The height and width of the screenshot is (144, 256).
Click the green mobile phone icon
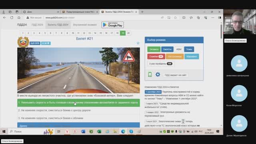[150, 75]
